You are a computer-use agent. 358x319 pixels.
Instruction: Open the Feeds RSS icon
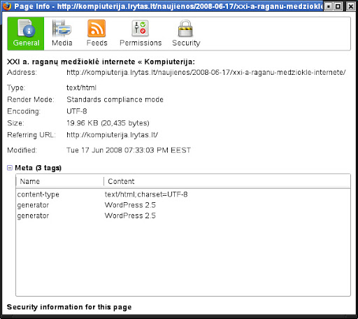[x=96, y=29]
